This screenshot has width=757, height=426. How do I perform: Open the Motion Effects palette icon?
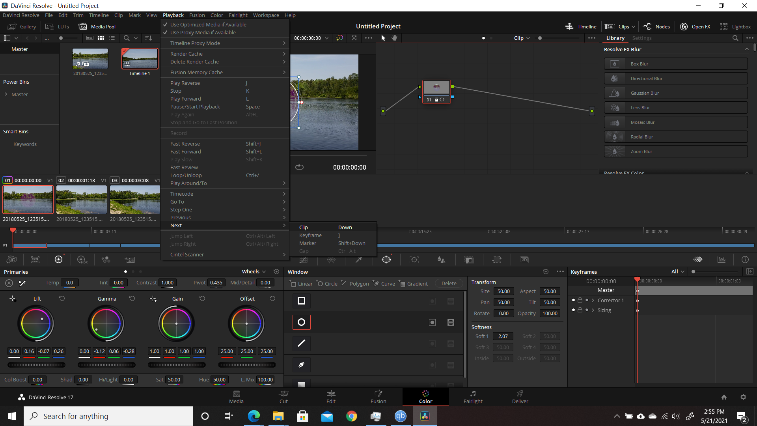tap(130, 260)
